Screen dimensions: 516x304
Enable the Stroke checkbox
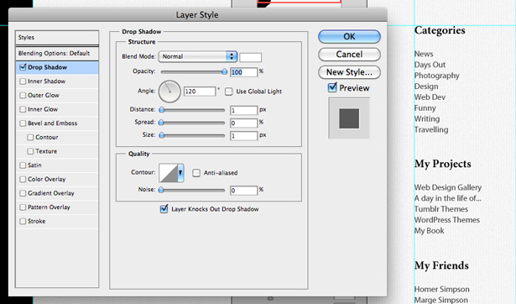point(23,221)
